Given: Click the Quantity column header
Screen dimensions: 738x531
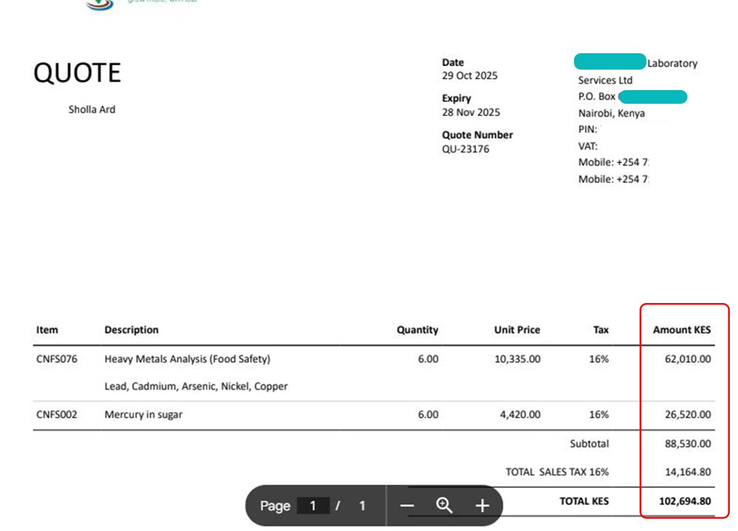Looking at the screenshot, I should point(417,330).
